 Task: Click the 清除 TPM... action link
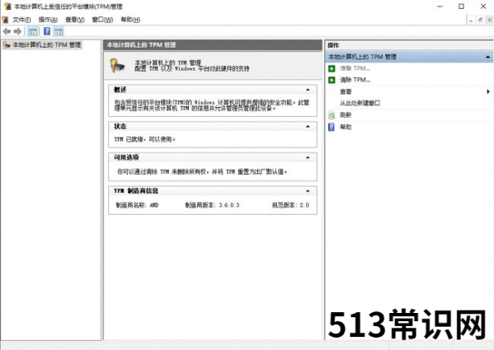click(355, 80)
